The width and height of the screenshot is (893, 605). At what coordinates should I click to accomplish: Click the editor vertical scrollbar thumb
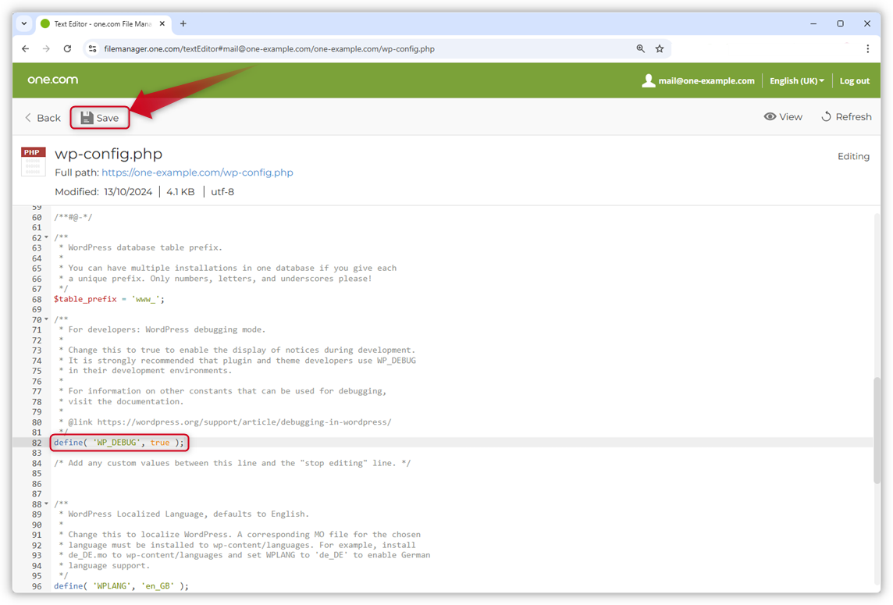click(x=878, y=429)
